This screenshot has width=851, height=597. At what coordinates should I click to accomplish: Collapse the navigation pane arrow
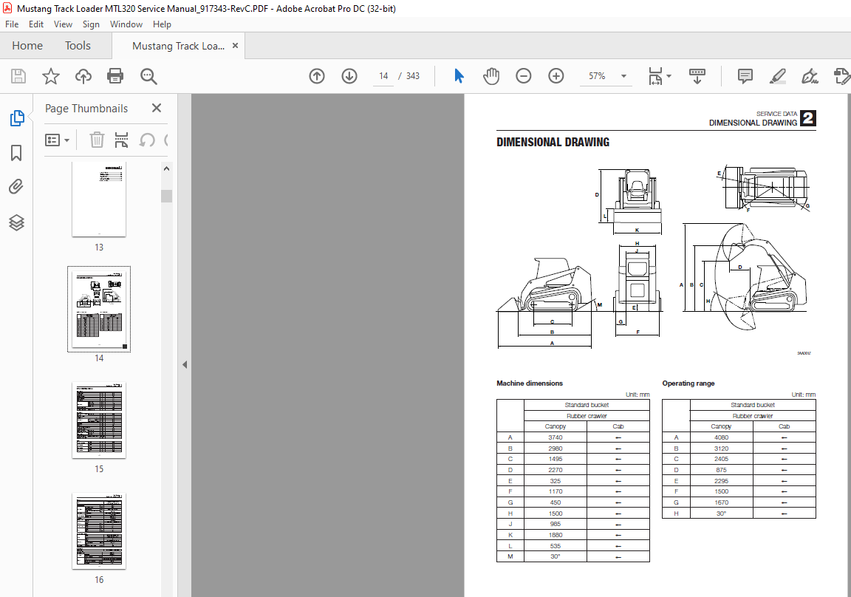185,365
